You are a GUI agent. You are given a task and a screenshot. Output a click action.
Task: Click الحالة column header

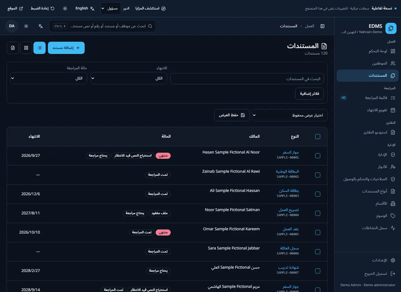[166, 136]
